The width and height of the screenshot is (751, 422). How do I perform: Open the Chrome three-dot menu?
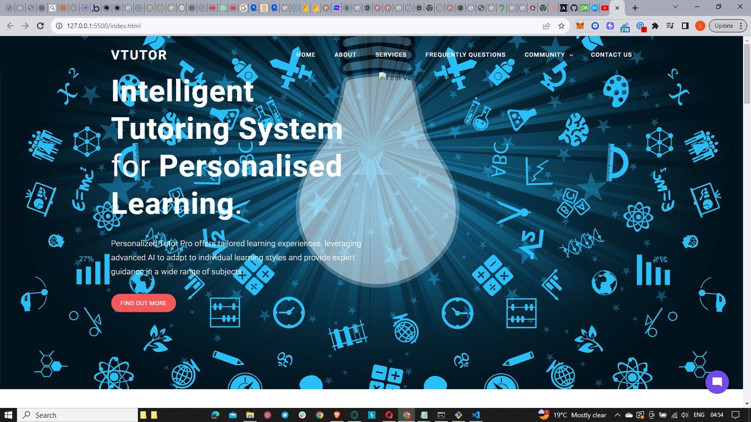pos(741,26)
